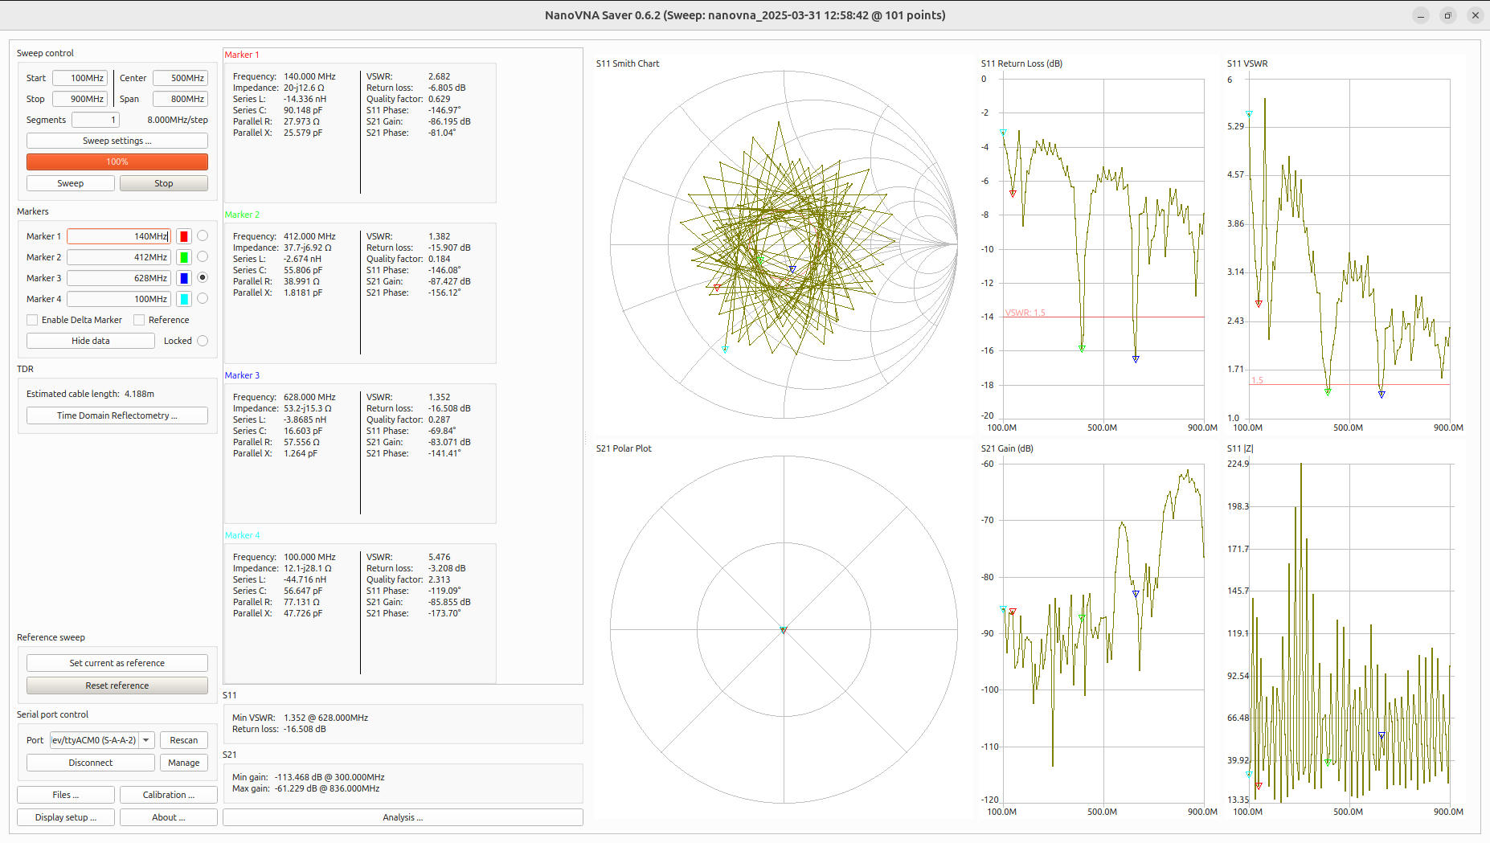Viewport: 1490px width, 843px height.
Task: Click the Marker 1 heading label
Action: [x=242, y=55]
